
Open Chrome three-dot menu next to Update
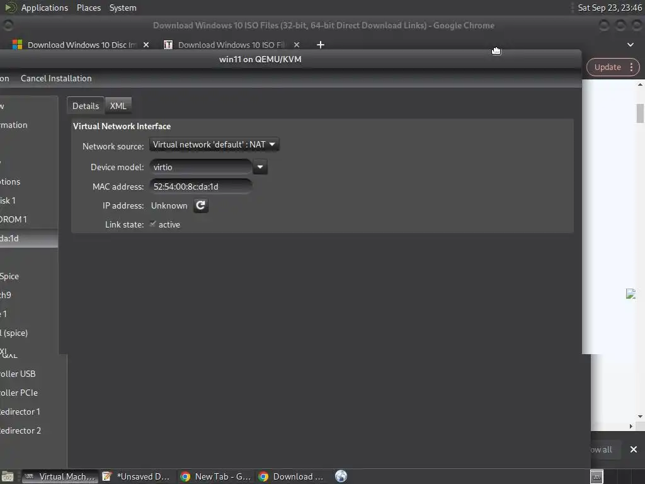tap(631, 67)
